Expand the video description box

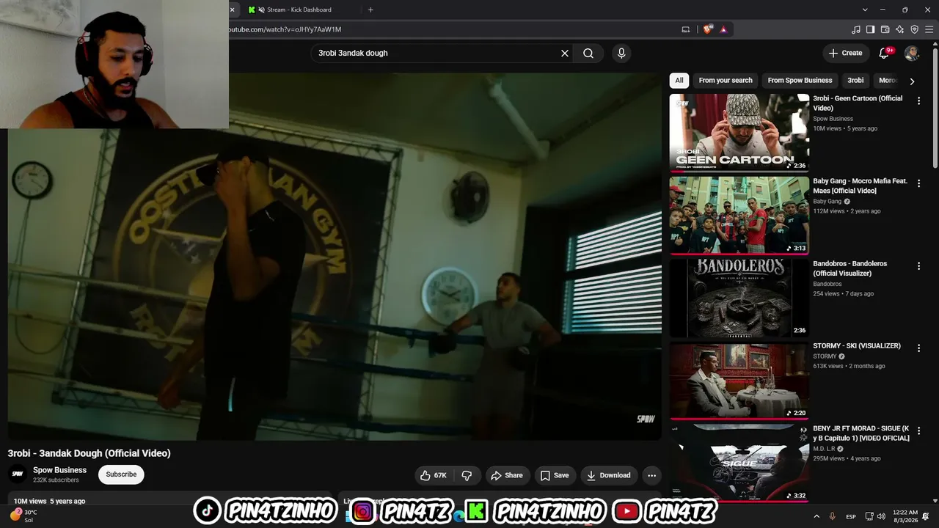[x=170, y=499]
